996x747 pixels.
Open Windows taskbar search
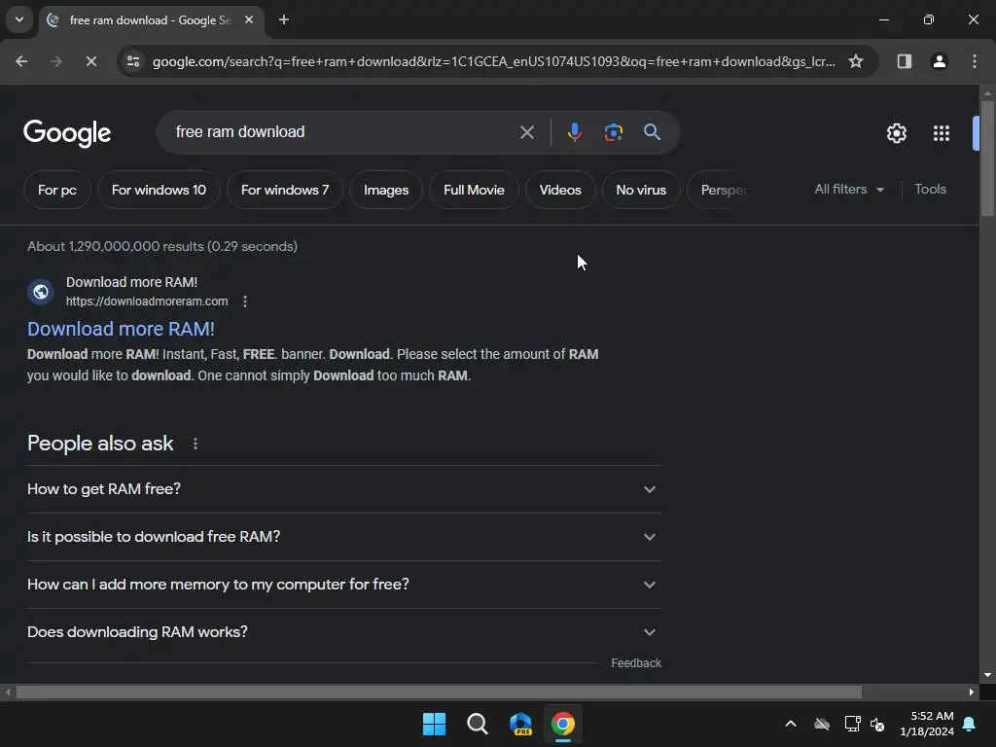click(x=477, y=724)
